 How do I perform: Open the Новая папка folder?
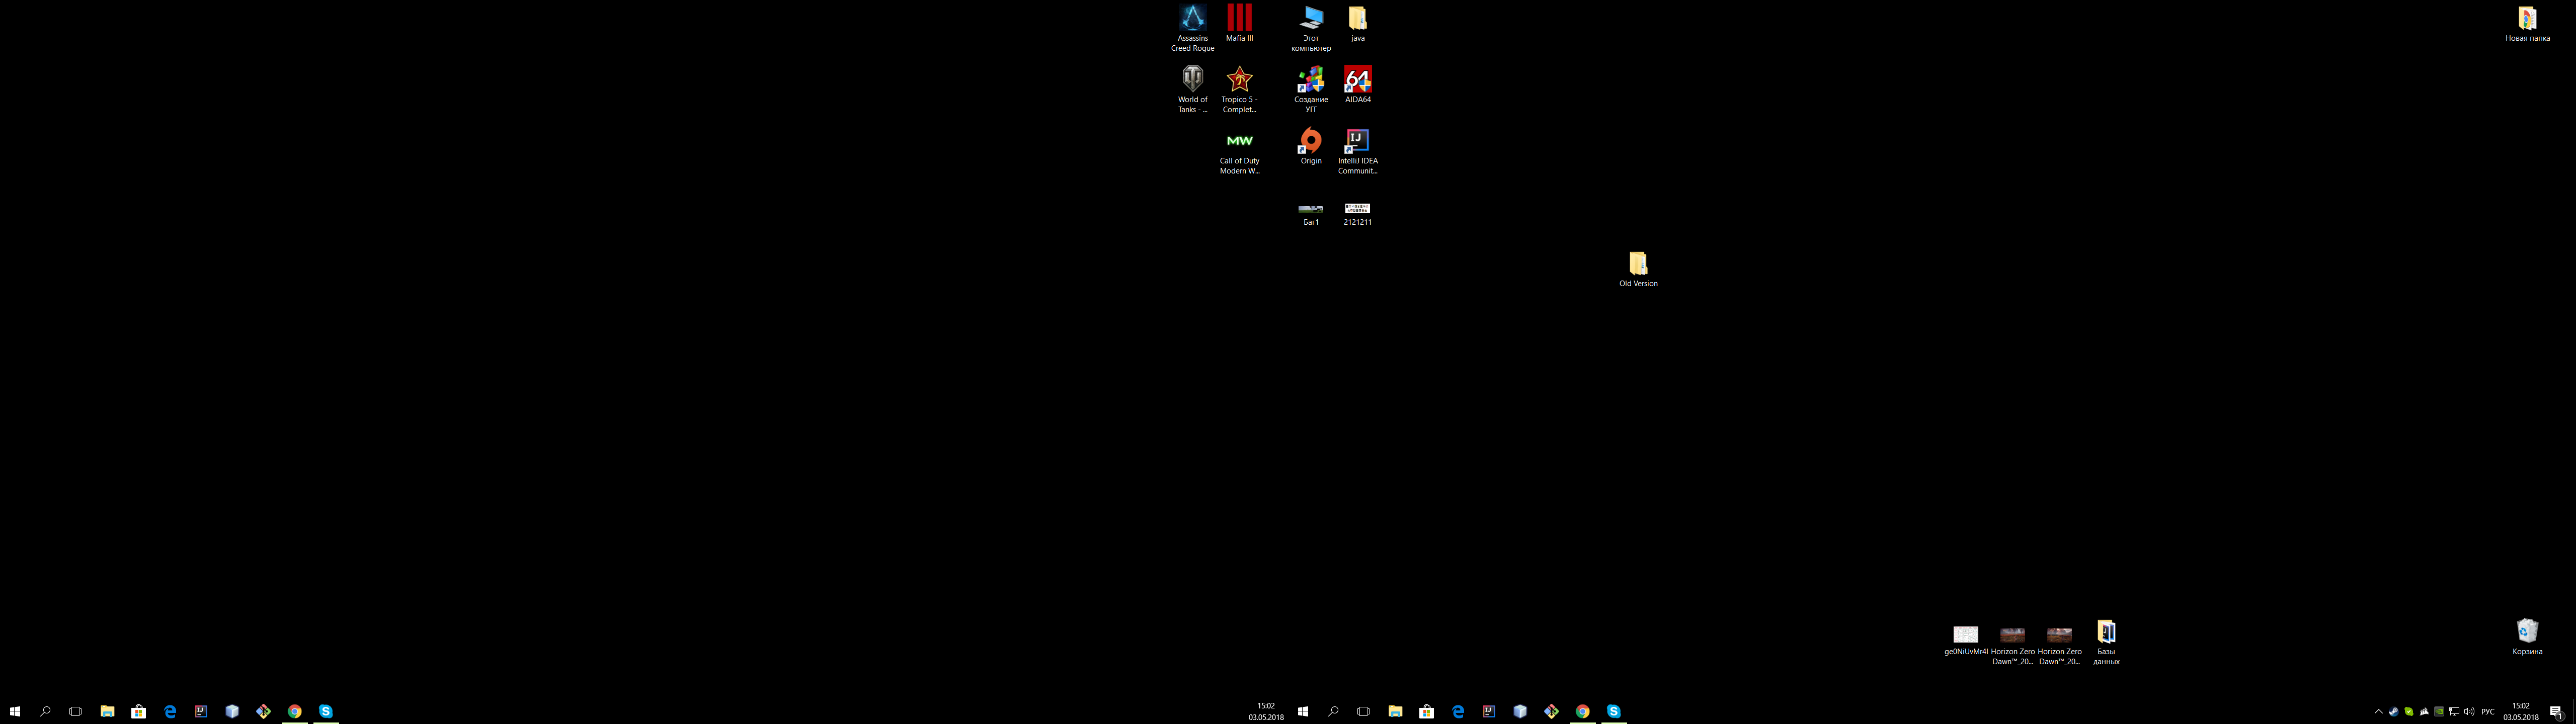[x=2527, y=19]
